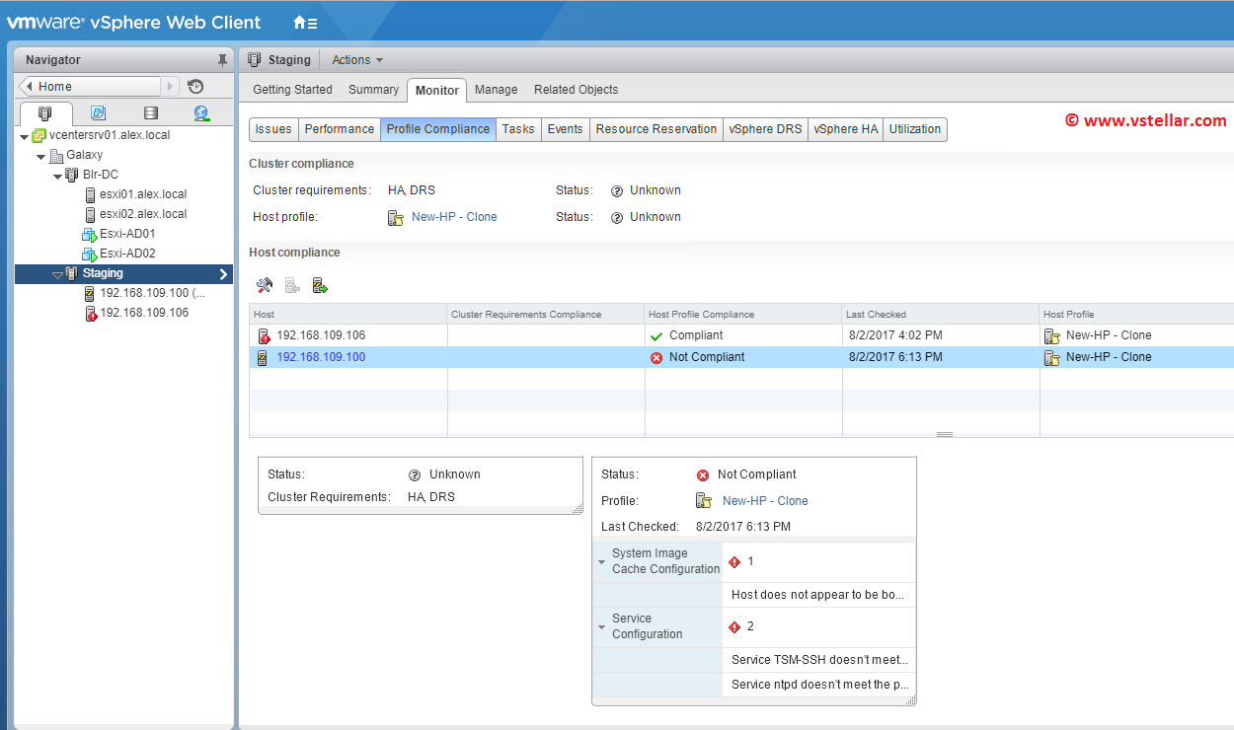The height and width of the screenshot is (730, 1234).
Task: Open the Performance sub-tab
Action: (339, 129)
